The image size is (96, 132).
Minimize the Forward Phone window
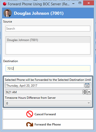click(73, 3)
